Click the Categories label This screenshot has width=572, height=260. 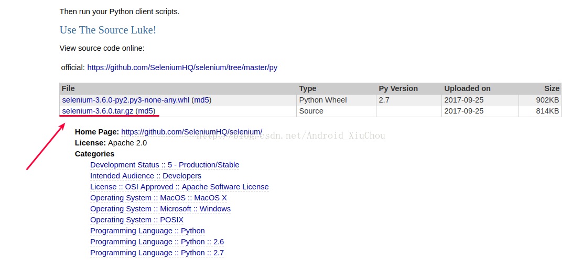[x=94, y=154]
